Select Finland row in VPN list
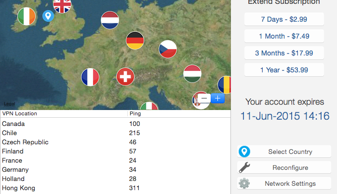This screenshot has height=194, width=337. [13, 151]
